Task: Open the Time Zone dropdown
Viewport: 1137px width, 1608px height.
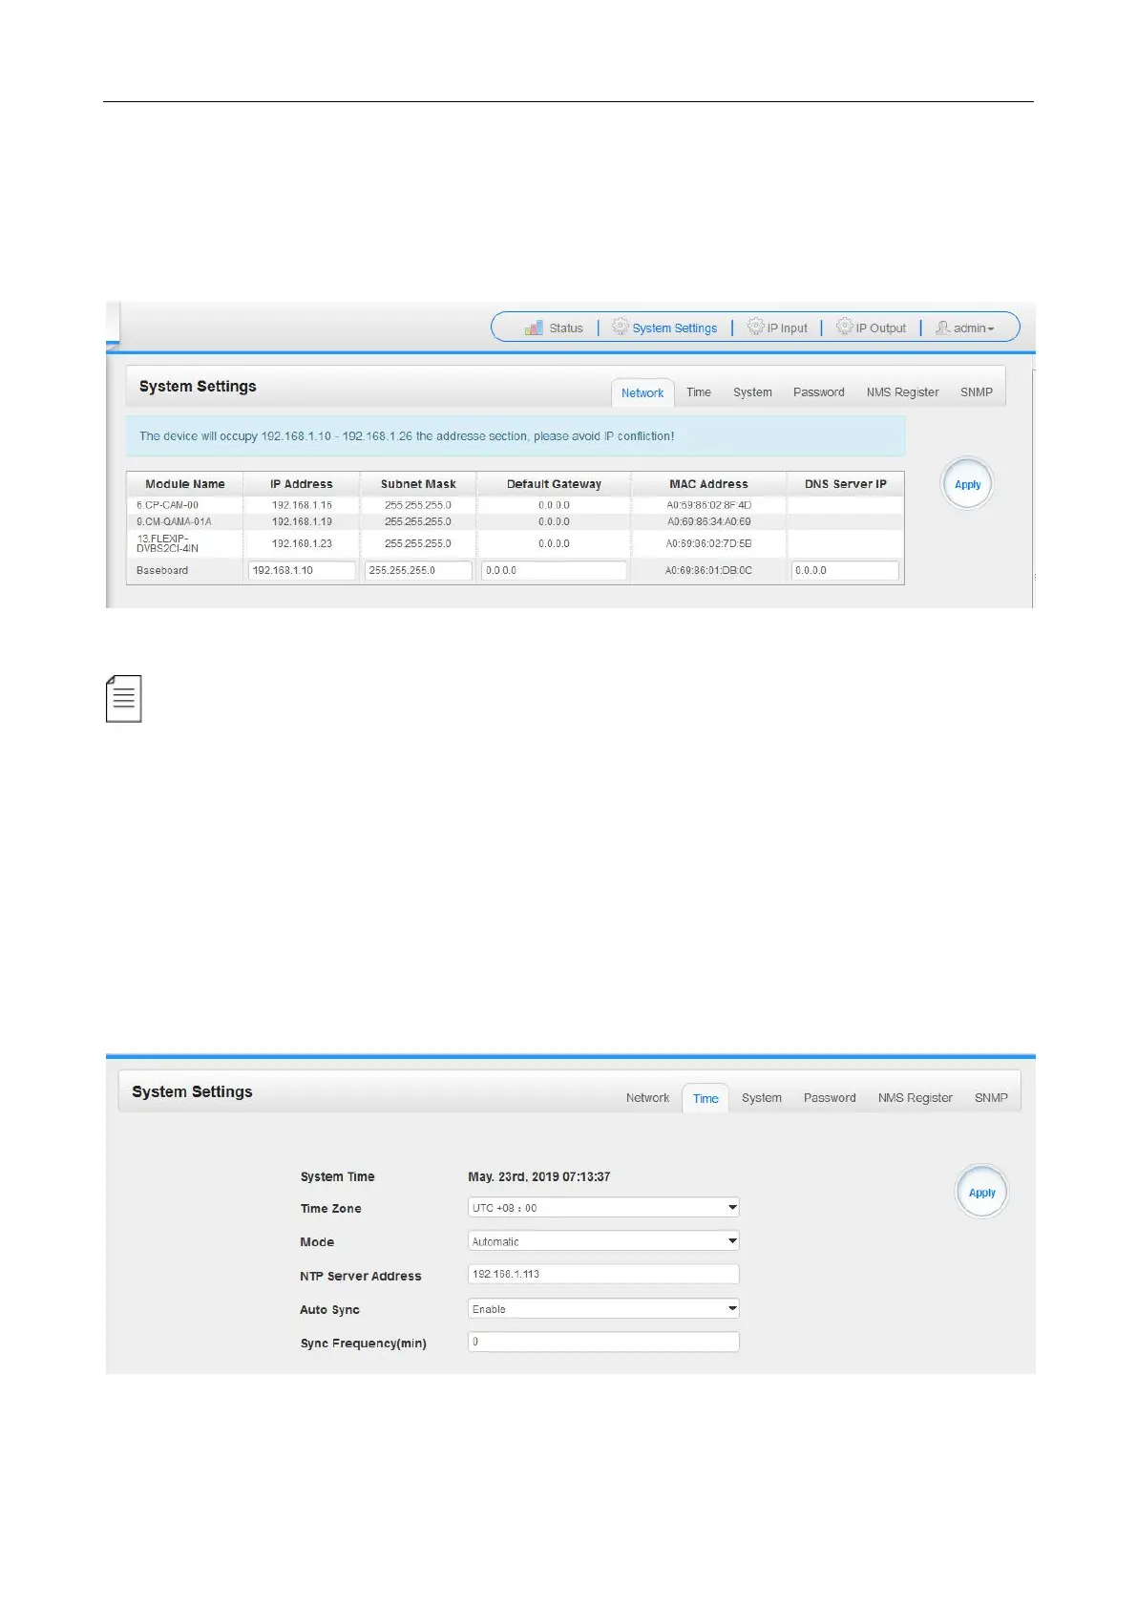Action: (603, 1208)
